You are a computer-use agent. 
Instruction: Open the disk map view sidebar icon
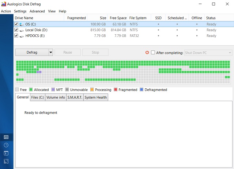[6, 137]
